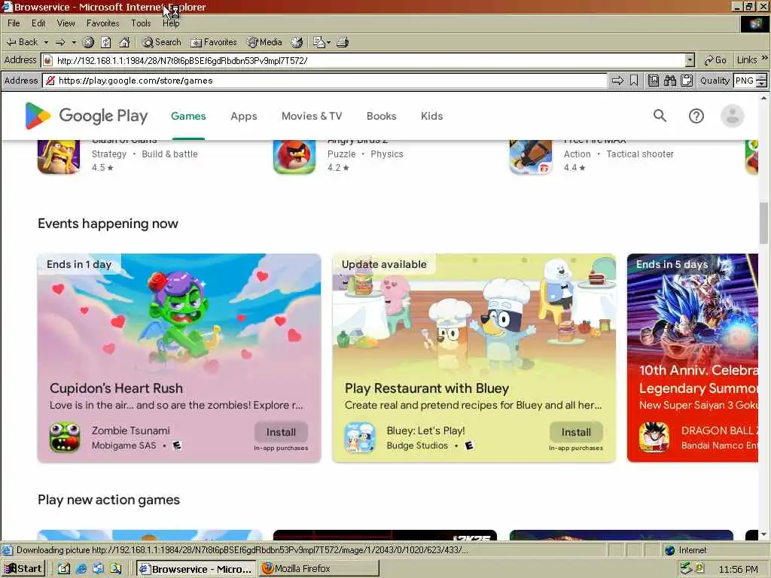
Task: Stop page loading with Stop icon
Action: (89, 42)
